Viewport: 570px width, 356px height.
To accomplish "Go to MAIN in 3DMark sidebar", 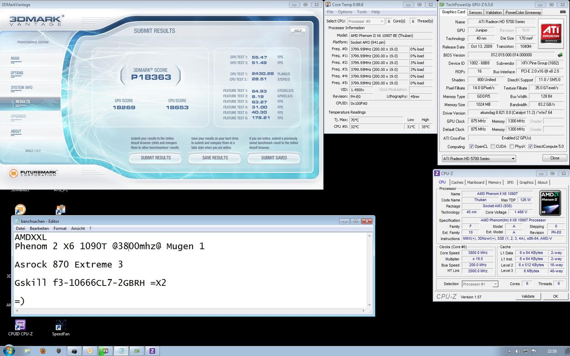I will 15,58.
